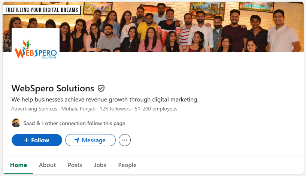The image size is (306, 176).
Task: Open the About tab
Action: [47, 165]
